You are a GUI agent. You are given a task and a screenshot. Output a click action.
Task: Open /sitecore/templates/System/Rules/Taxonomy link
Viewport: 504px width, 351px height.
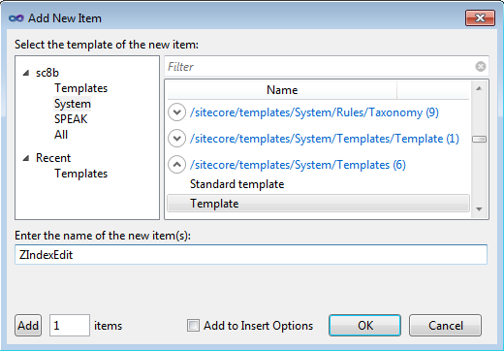pos(314,112)
